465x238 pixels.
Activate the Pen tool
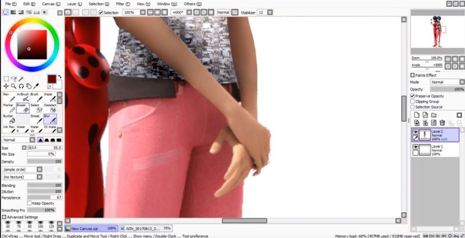click(8, 97)
